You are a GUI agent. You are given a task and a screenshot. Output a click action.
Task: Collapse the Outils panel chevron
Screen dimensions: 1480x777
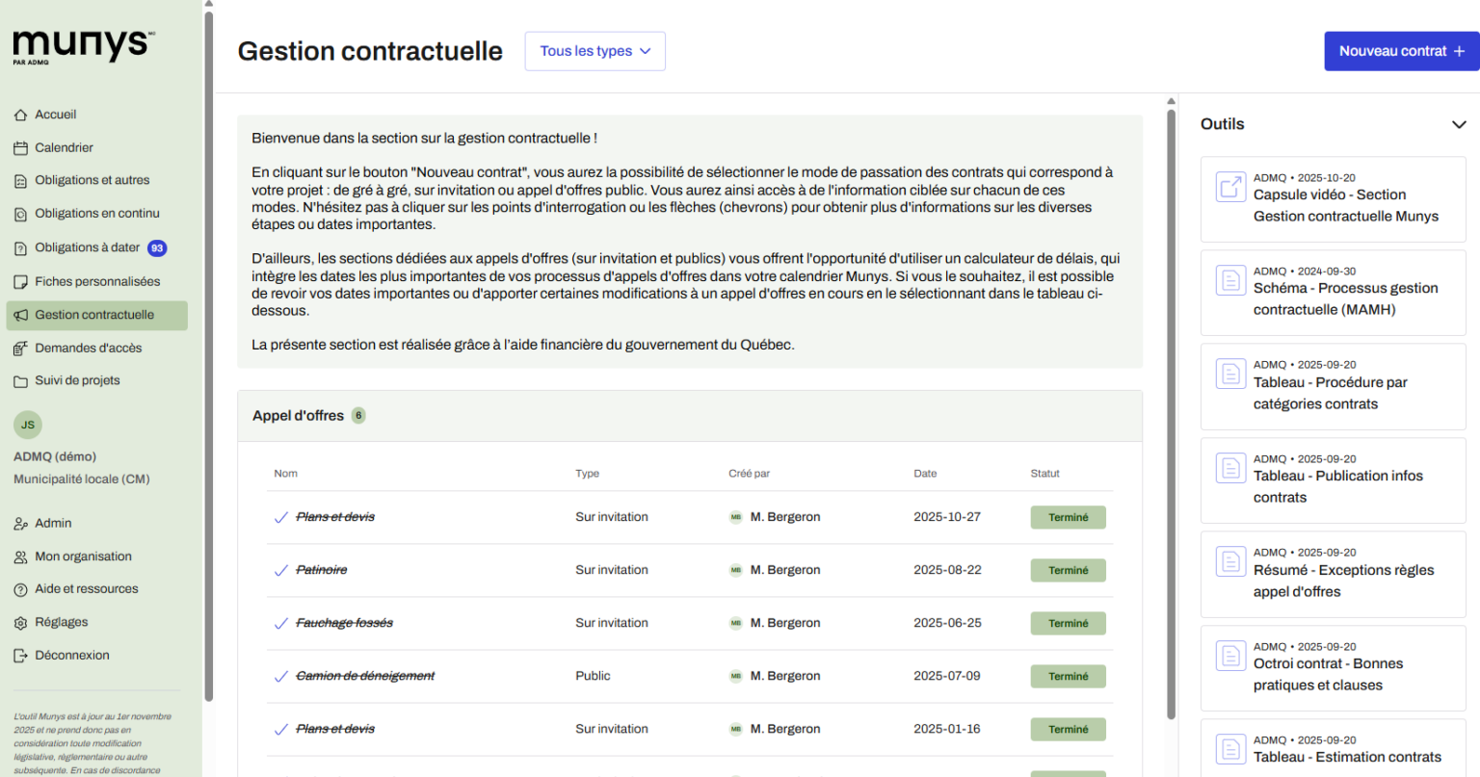pos(1458,124)
